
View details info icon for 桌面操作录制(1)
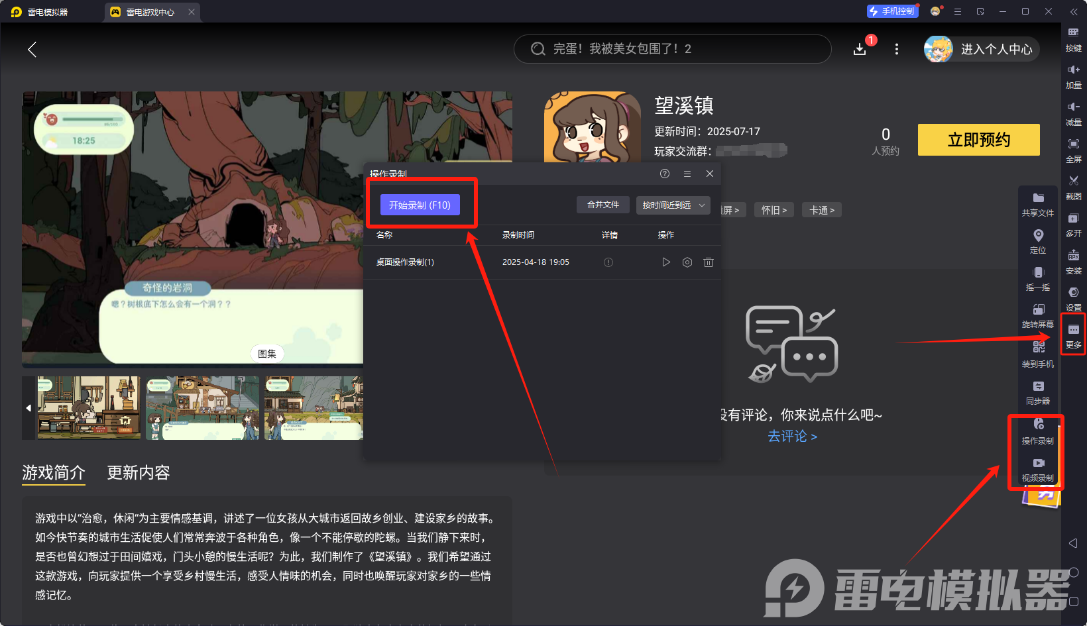pyautogui.click(x=608, y=262)
